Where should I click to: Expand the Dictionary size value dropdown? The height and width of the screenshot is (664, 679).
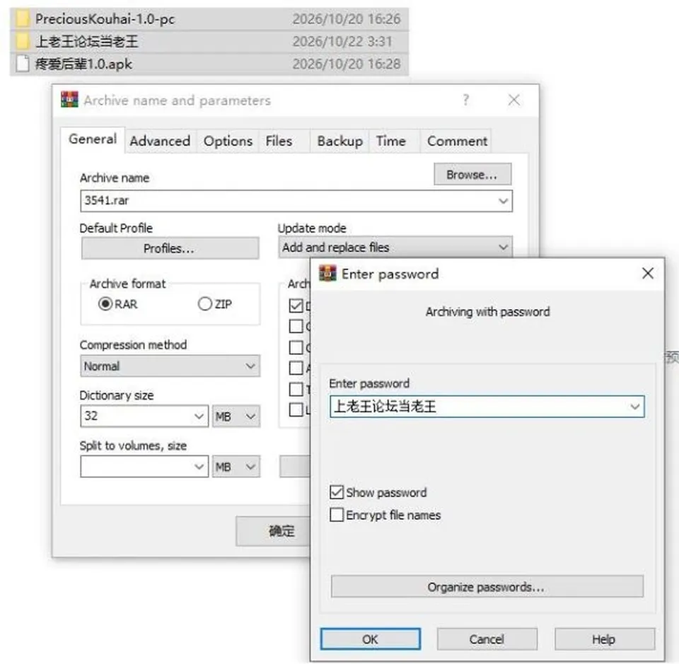(199, 417)
